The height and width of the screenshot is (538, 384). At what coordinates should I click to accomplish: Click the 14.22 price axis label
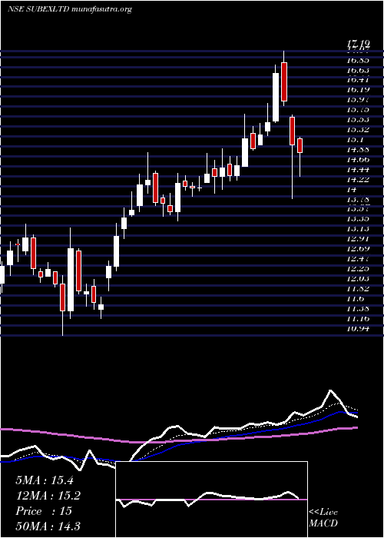(358, 180)
